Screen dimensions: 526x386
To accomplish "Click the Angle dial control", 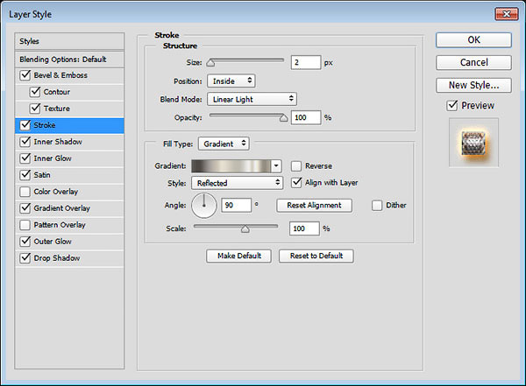I will click(x=203, y=206).
